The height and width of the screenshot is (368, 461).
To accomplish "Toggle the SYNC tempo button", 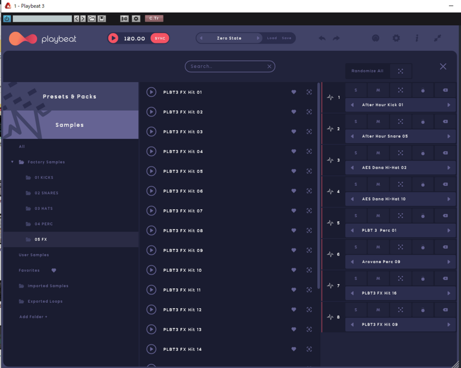I will pyautogui.click(x=160, y=38).
